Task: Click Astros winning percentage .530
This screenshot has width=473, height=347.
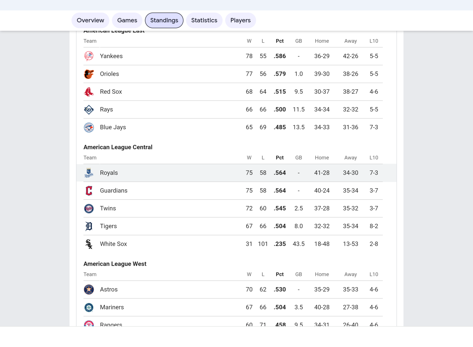Action: click(x=280, y=289)
